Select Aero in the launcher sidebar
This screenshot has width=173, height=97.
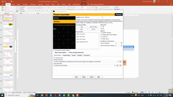pyautogui.click(x=64, y=29)
